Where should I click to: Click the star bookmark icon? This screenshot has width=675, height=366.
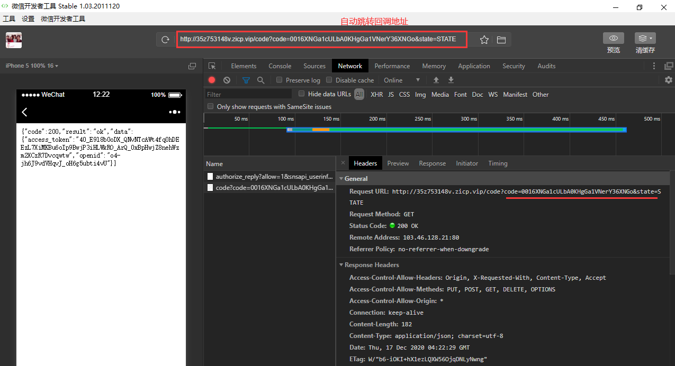point(484,40)
